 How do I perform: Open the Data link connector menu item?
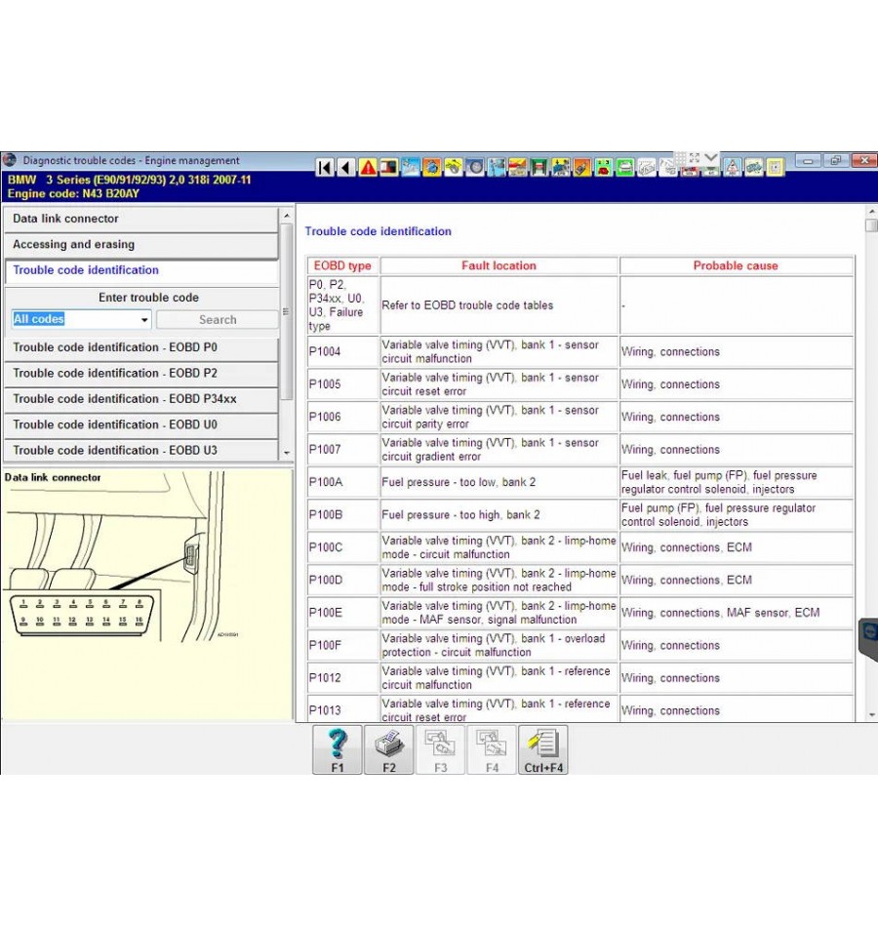point(141,219)
